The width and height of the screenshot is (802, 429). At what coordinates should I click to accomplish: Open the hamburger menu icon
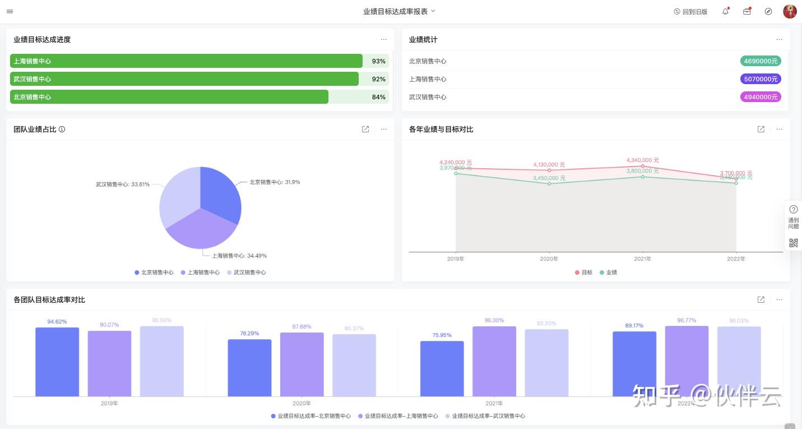point(10,11)
